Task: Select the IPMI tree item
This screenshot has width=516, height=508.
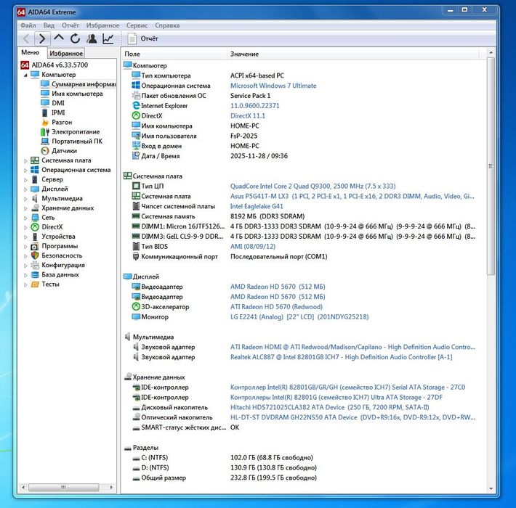Action: click(58, 112)
